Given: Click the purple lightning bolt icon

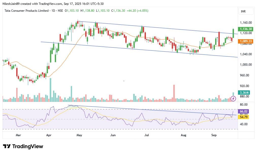Looking at the screenshot, I should click(x=233, y=99).
